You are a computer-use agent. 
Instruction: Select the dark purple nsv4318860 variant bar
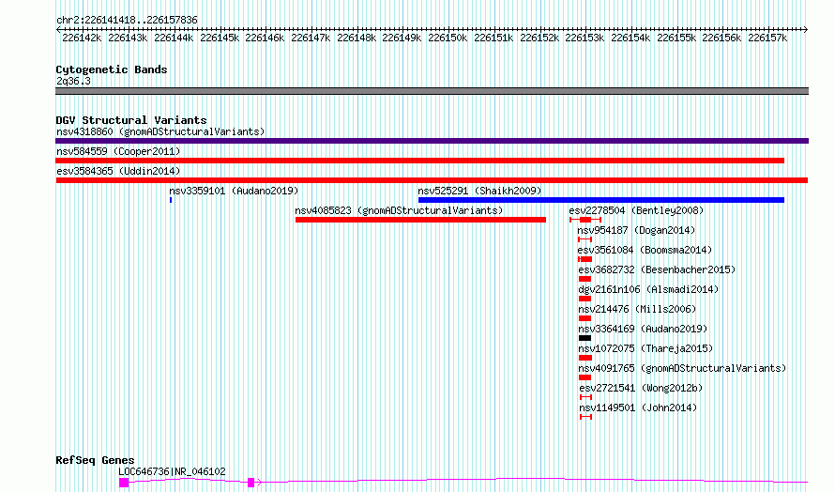pos(432,141)
